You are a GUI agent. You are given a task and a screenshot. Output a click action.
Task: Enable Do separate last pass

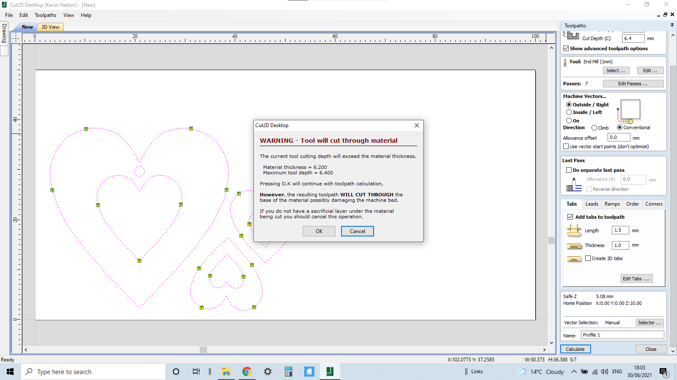pyautogui.click(x=569, y=170)
